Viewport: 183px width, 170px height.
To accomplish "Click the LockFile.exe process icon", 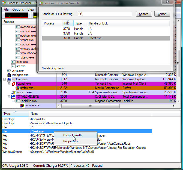I will [x=18, y=101].
